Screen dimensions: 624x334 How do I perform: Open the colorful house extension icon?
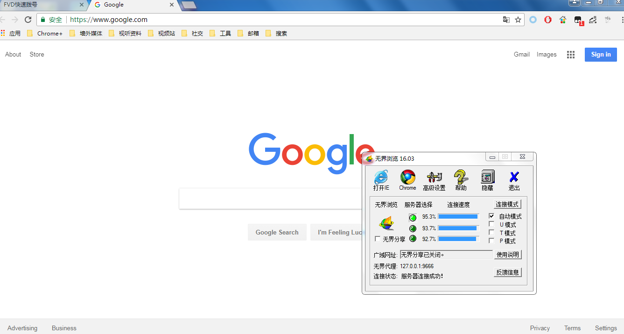563,20
